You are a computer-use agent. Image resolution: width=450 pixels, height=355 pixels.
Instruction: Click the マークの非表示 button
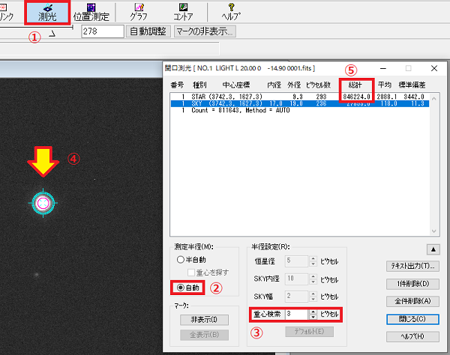tap(205, 31)
